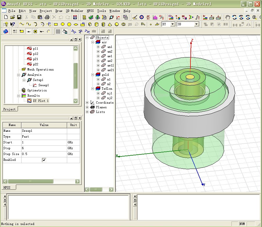Toggle the snap-to-grid mode button
Screen dimensions: 262x227
click(x=15, y=31)
